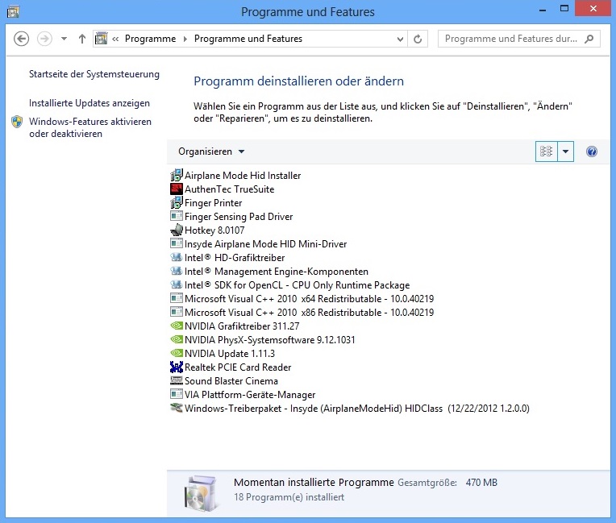Click the Finger Printer installer icon

point(177,202)
